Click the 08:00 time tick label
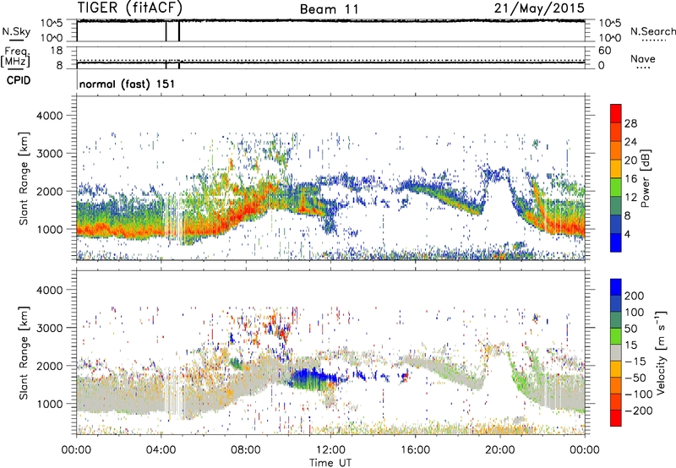Viewport: 676px width, 468px height. tap(246, 450)
